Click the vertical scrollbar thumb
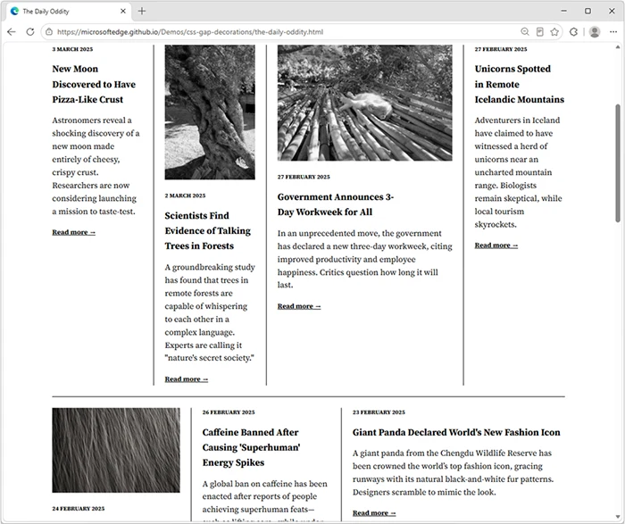This screenshot has width=625, height=524. pyautogui.click(x=618, y=163)
